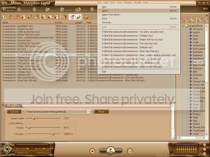This screenshot has width=210, height=157.
Task: Click the 3D Sound effect icon
Action: (190, 29)
